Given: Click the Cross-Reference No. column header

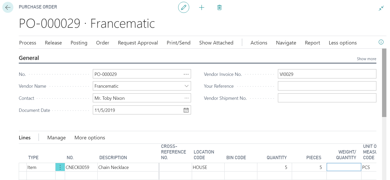Looking at the screenshot, I should [174, 152].
